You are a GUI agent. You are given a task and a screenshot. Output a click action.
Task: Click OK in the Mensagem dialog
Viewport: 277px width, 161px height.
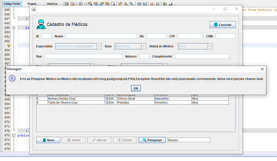[136, 88]
